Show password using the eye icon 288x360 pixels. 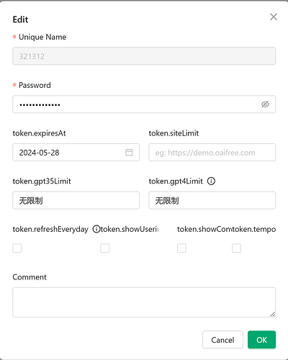[265, 104]
